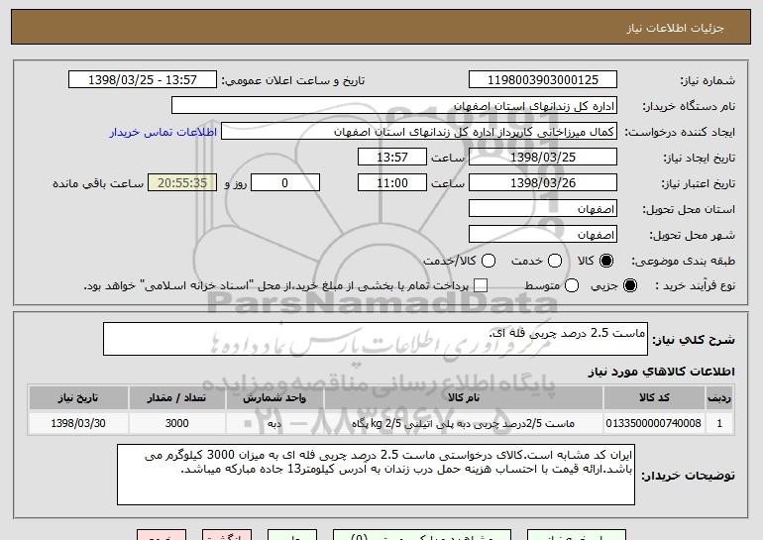Select the خدمت radio button
The width and height of the screenshot is (763, 540).
[x=555, y=261]
